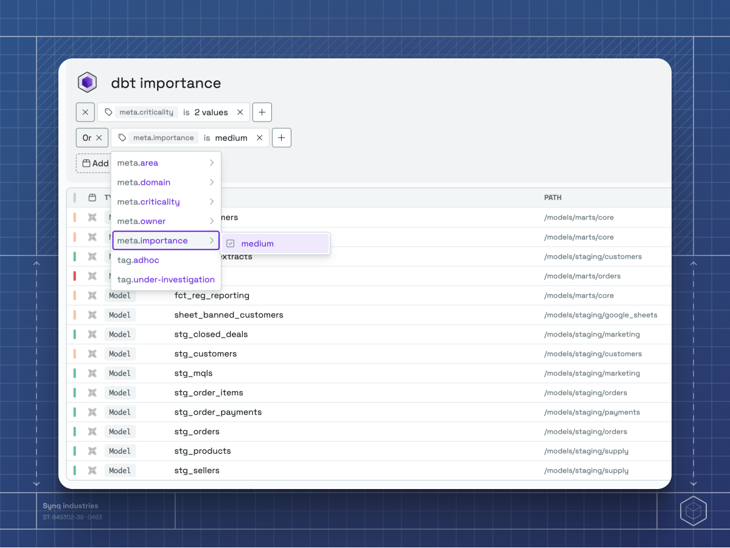The image size is (730, 548).
Task: Select tag.adhoc from the filter menu
Action: point(138,260)
